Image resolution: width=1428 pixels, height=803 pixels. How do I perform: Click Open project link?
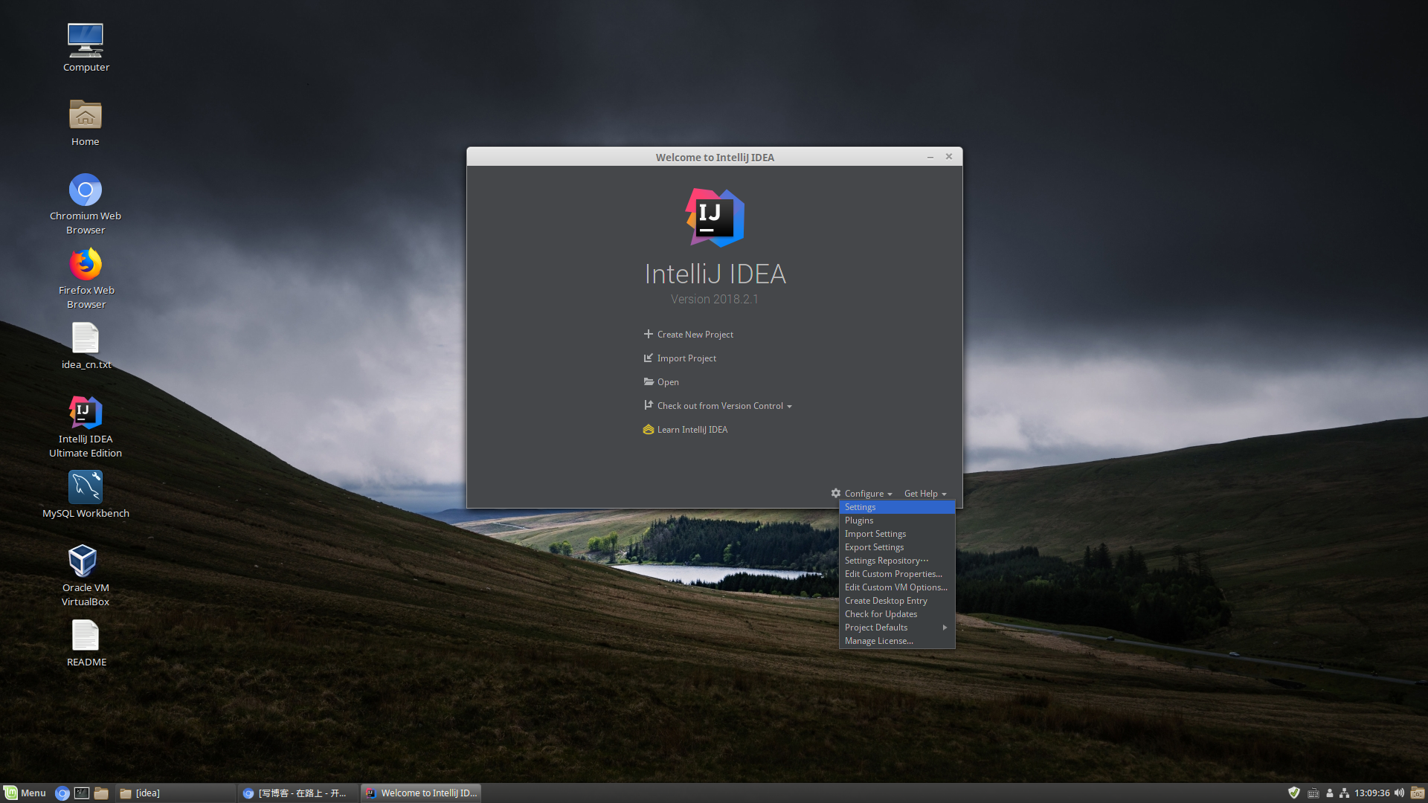click(668, 382)
